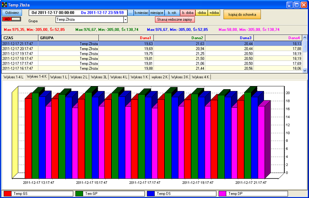Click the green Tem GP legend swatch
The image size is (309, 198).
[x=79, y=194]
